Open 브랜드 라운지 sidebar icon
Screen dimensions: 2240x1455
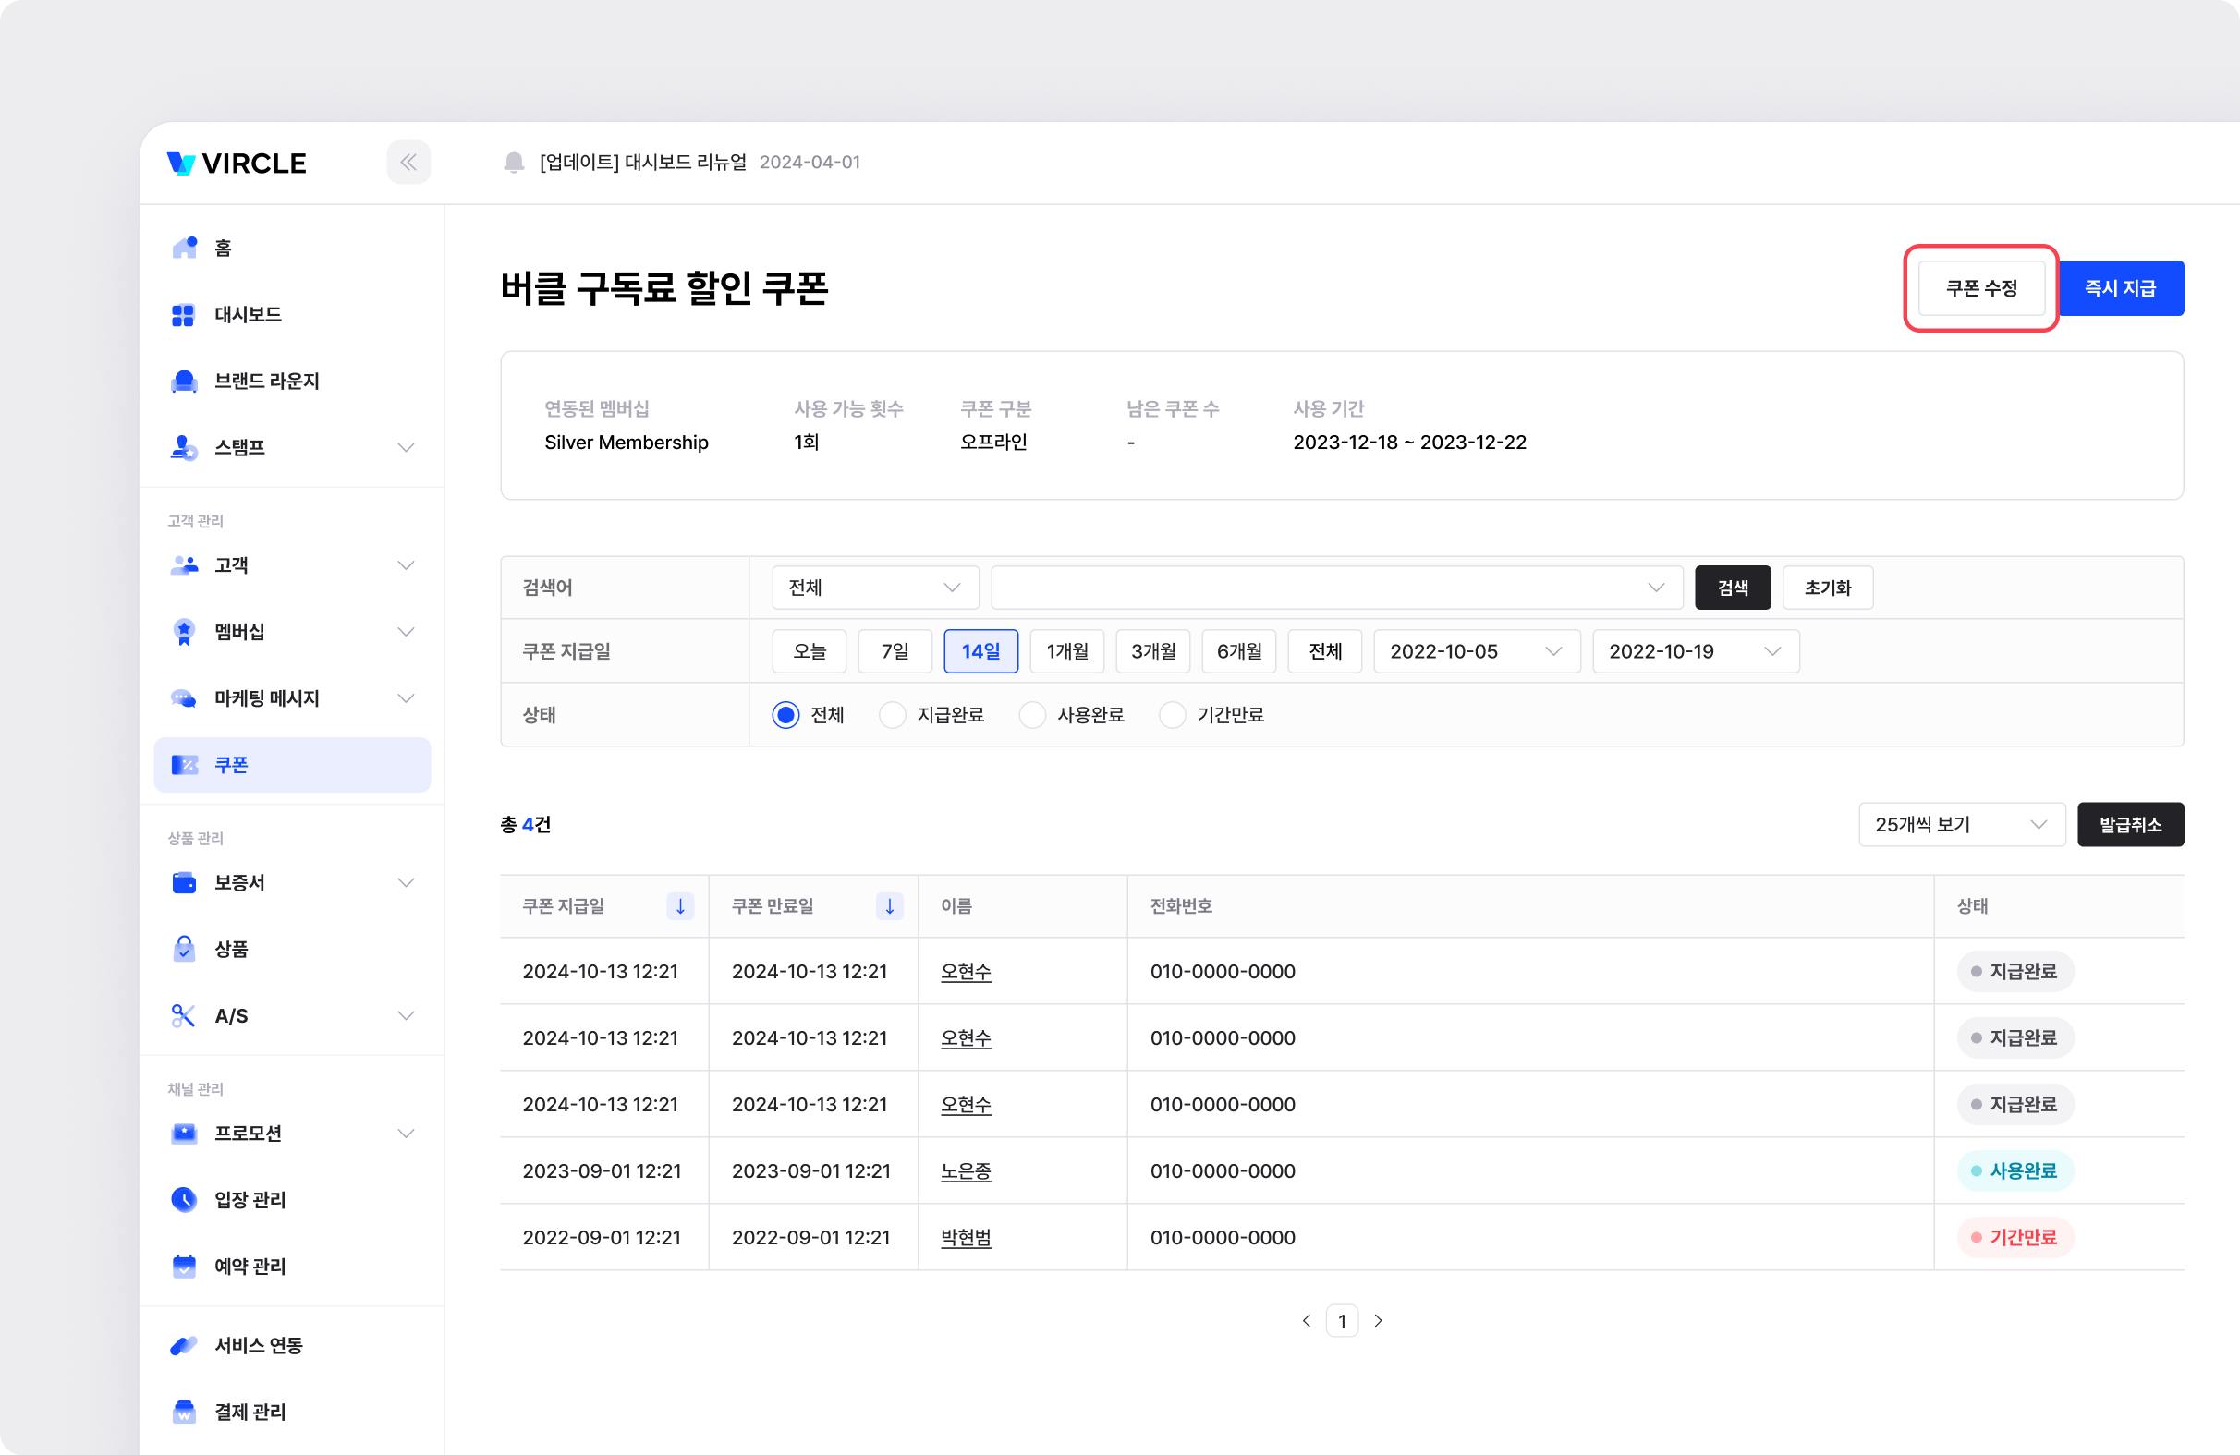click(x=185, y=382)
